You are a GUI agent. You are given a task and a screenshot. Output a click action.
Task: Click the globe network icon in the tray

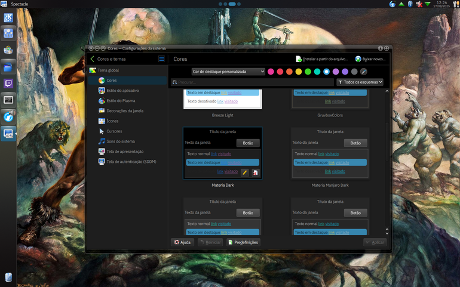point(392,4)
